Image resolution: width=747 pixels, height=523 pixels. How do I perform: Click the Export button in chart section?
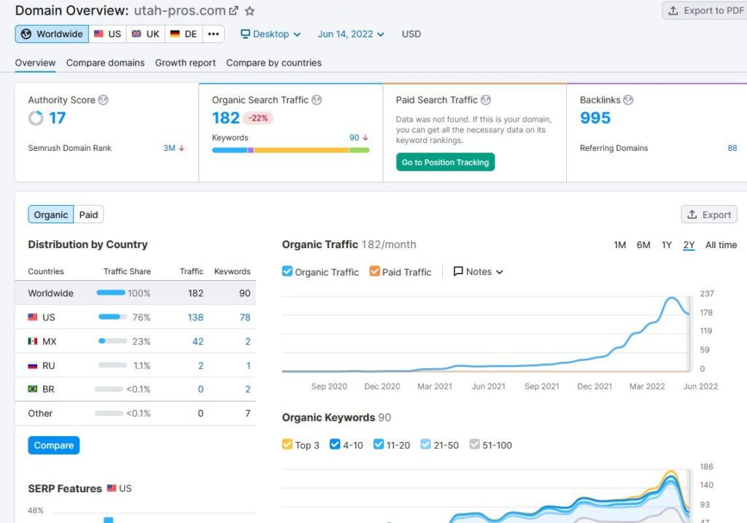(709, 215)
